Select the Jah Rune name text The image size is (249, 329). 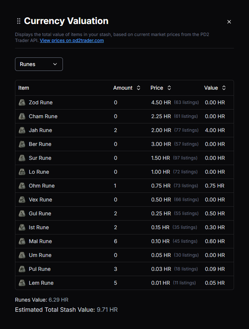click(x=40, y=130)
